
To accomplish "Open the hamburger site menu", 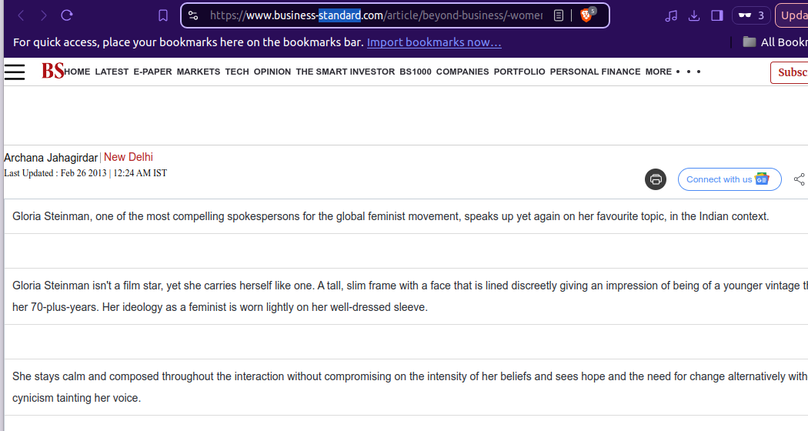I will tap(15, 72).
